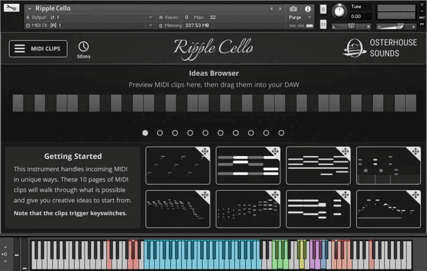Select the fifth Ideas Browser page dot

[x=205, y=133]
